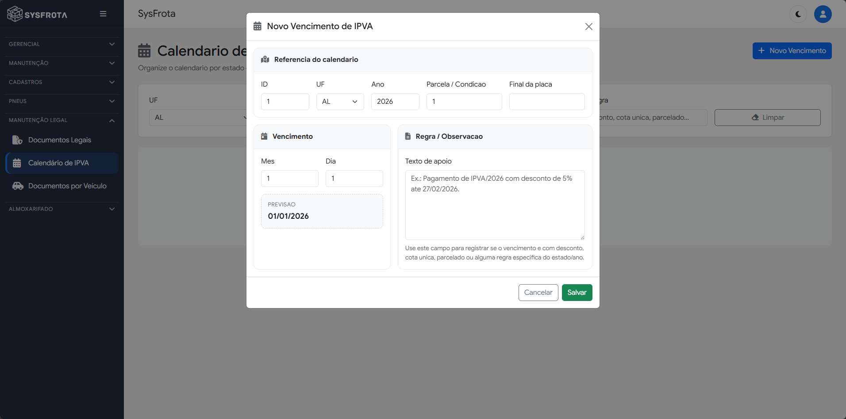Click the Referencia do calendario map icon
Screen dimensions: 846x419
pyautogui.click(x=265, y=59)
